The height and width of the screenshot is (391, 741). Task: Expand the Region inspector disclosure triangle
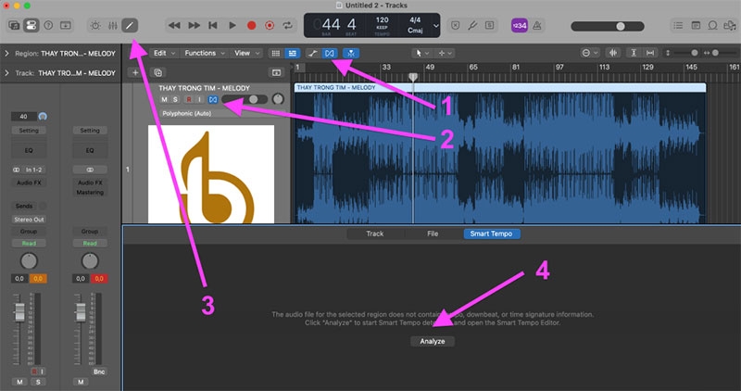[6, 54]
